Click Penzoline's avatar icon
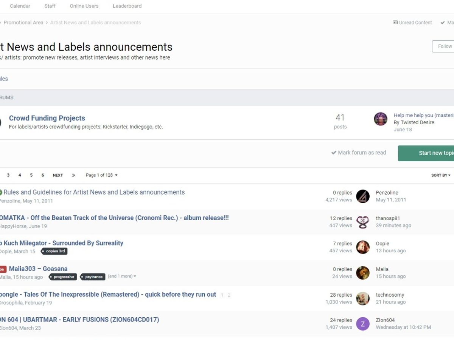The image size is (454, 340). 363,196
